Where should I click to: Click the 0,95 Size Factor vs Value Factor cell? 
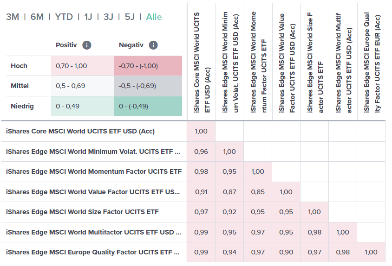point(286,212)
